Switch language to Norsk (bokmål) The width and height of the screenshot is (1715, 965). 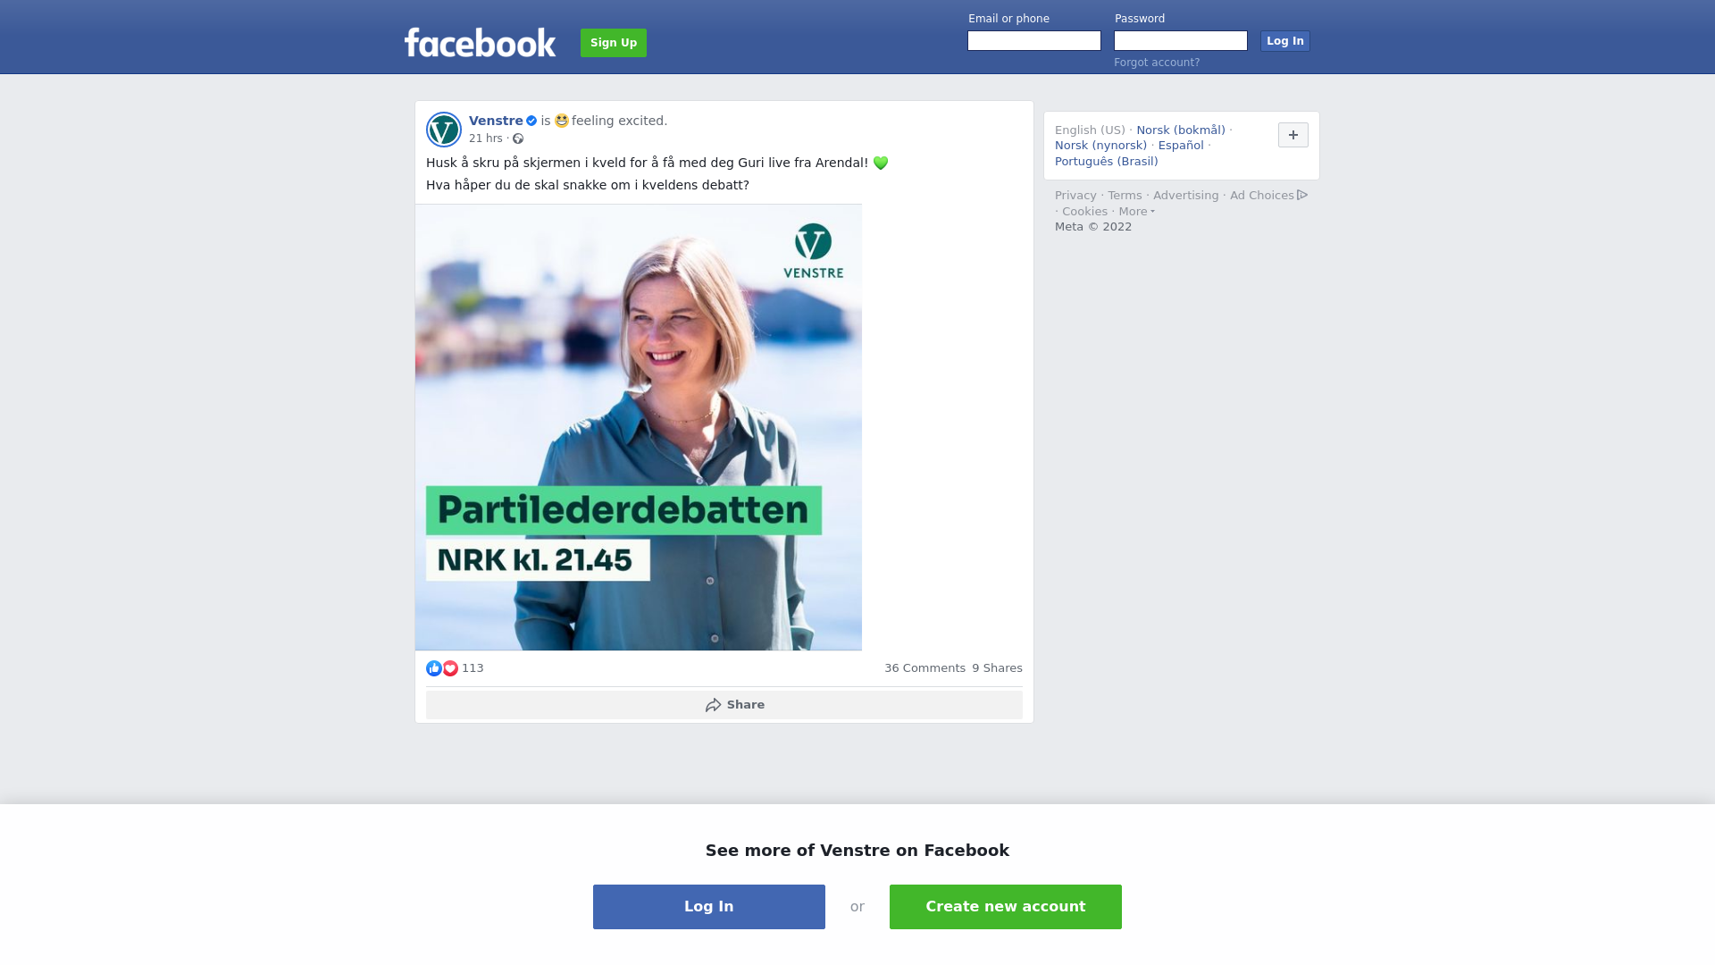1181,130
